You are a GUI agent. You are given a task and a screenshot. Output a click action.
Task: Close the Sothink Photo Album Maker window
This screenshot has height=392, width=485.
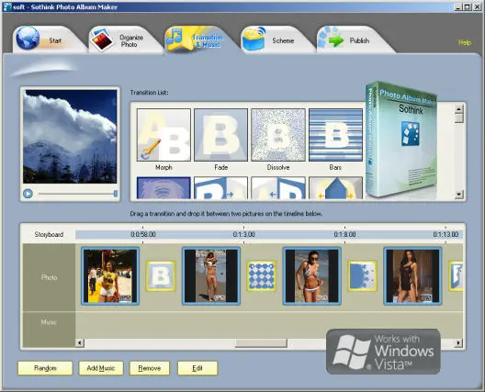tap(477, 6)
